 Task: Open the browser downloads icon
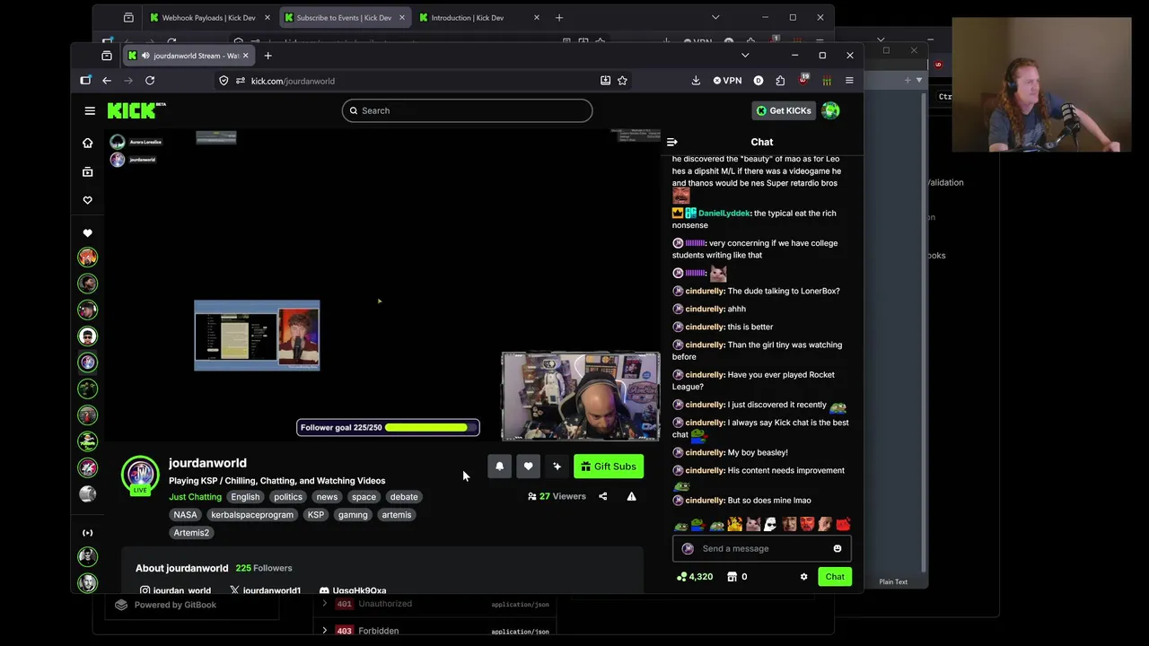tap(696, 81)
